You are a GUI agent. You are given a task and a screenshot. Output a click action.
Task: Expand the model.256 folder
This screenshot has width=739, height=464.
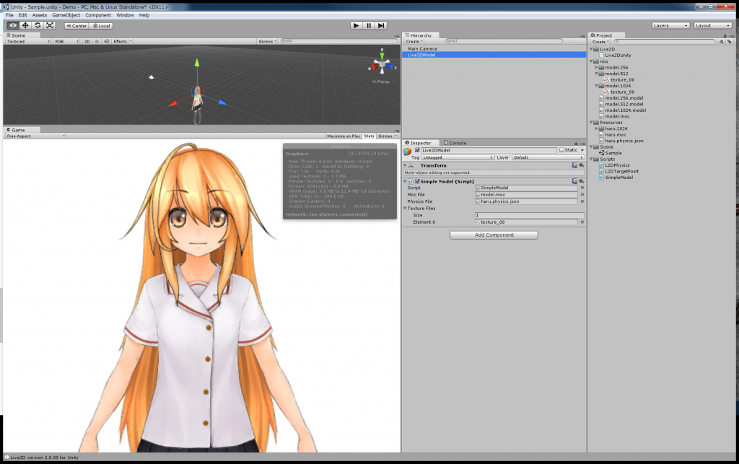[x=596, y=67]
